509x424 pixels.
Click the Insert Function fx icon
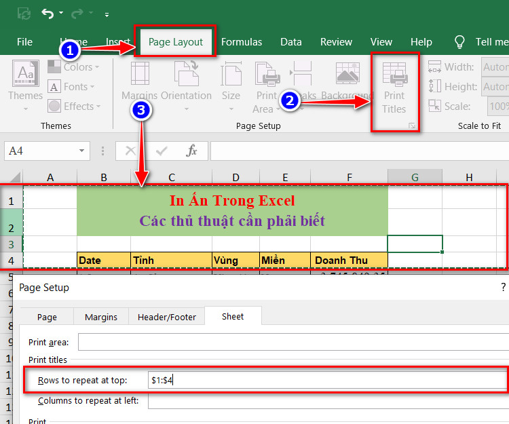point(191,151)
